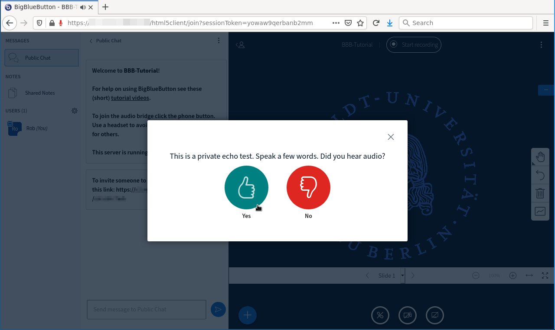Click the Start recording button
Screen dimensions: 555x330
(x=414, y=45)
